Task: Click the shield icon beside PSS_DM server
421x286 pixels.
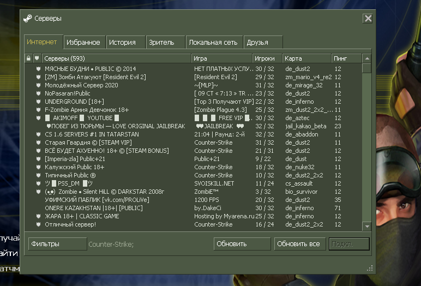Action: 38,183
